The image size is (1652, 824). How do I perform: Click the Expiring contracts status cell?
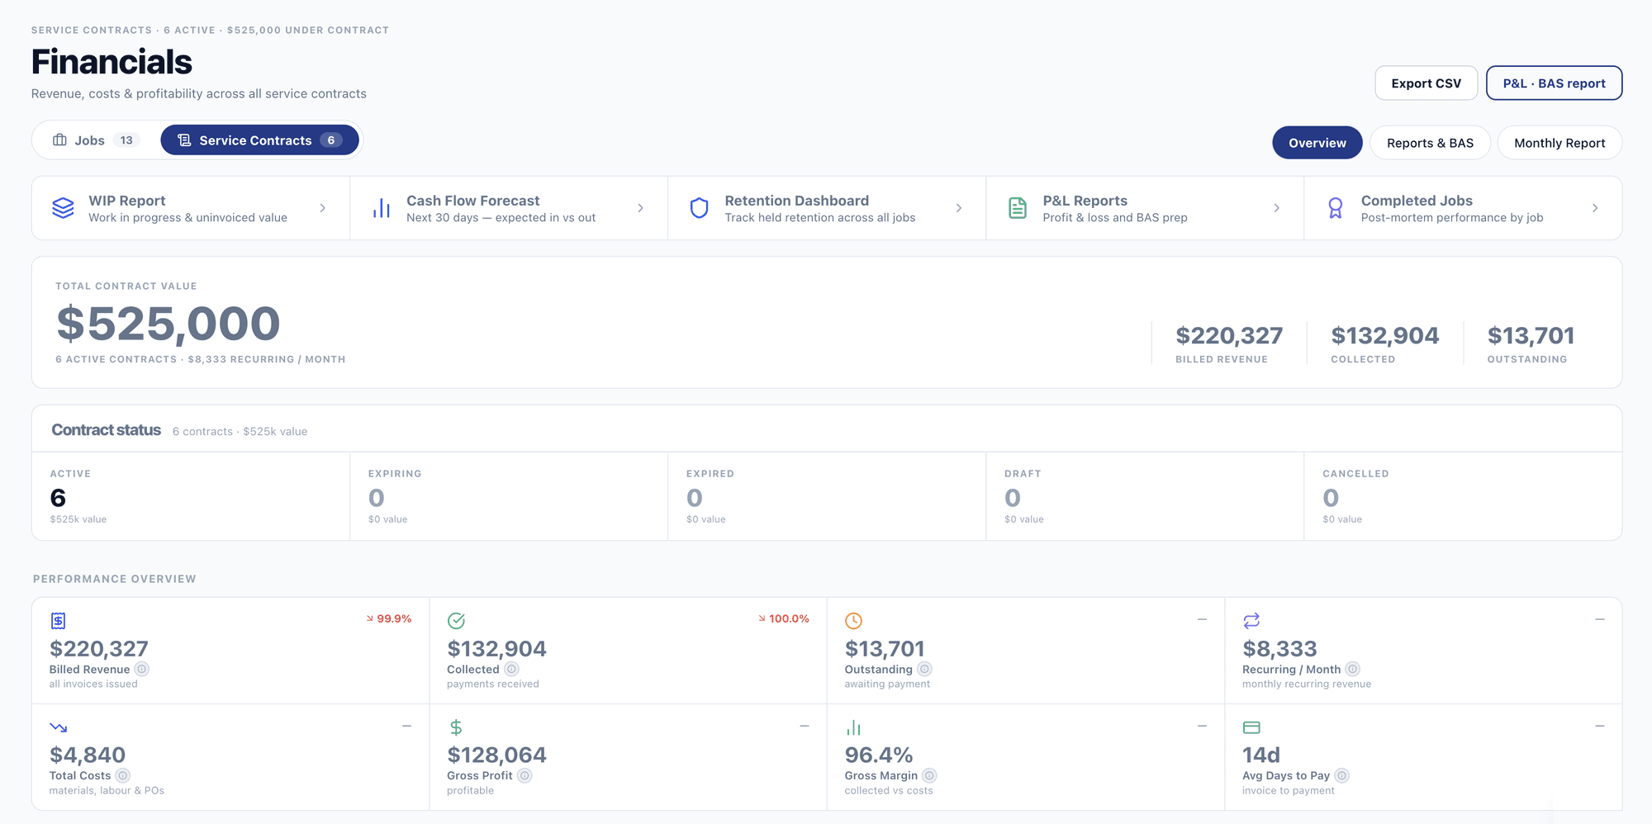coord(509,496)
